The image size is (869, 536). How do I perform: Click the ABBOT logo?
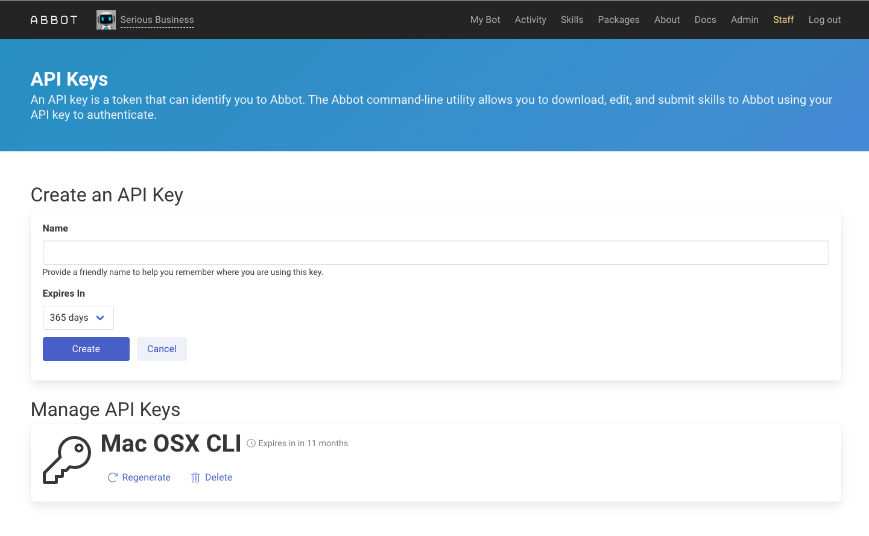click(x=54, y=20)
